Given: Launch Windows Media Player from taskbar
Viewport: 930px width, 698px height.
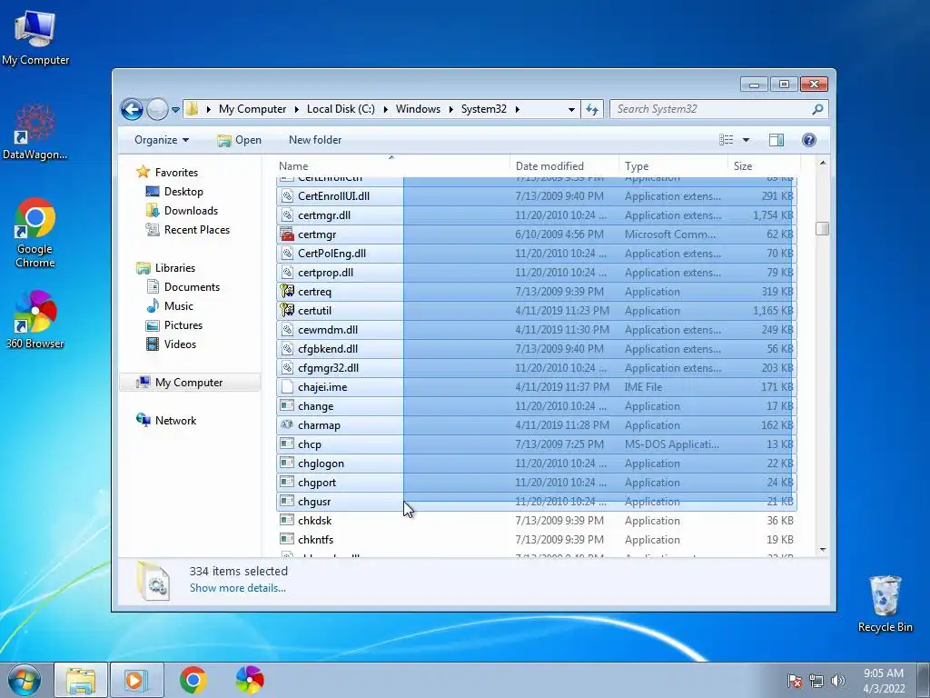Looking at the screenshot, I should [x=136, y=680].
